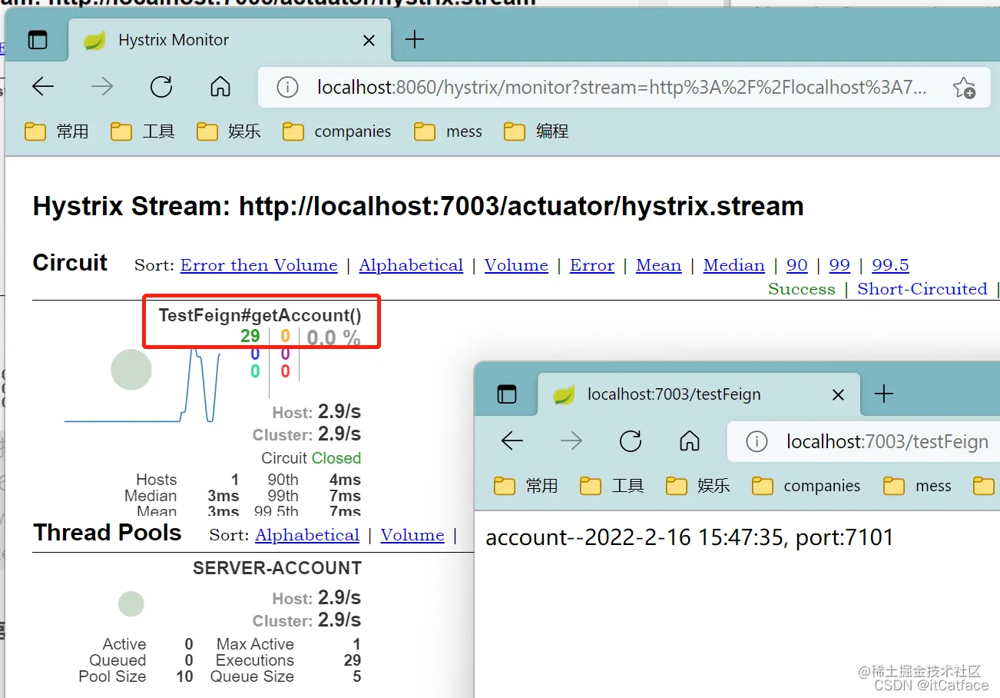Click Forward arrow in Hystrix Monitor window

point(101,87)
